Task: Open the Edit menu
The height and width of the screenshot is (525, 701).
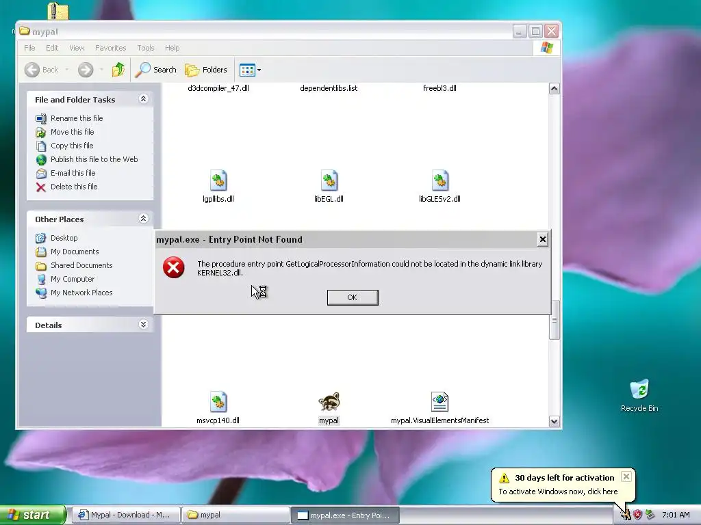Action: click(52, 48)
